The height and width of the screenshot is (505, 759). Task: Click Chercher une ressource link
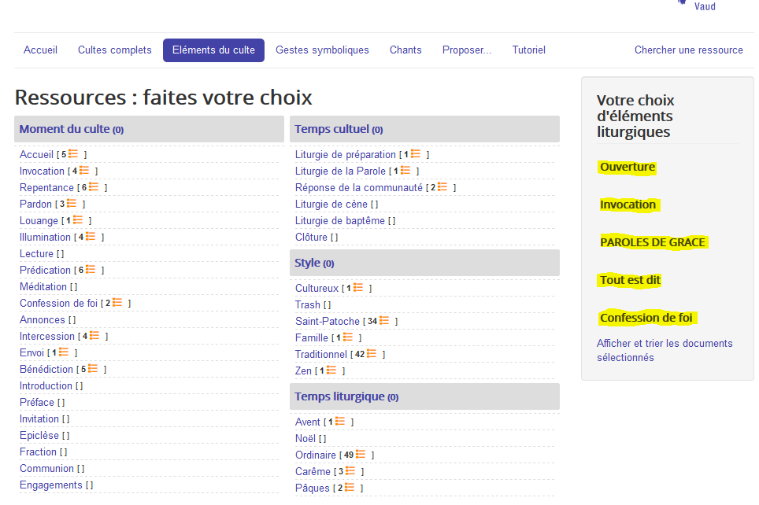(688, 50)
